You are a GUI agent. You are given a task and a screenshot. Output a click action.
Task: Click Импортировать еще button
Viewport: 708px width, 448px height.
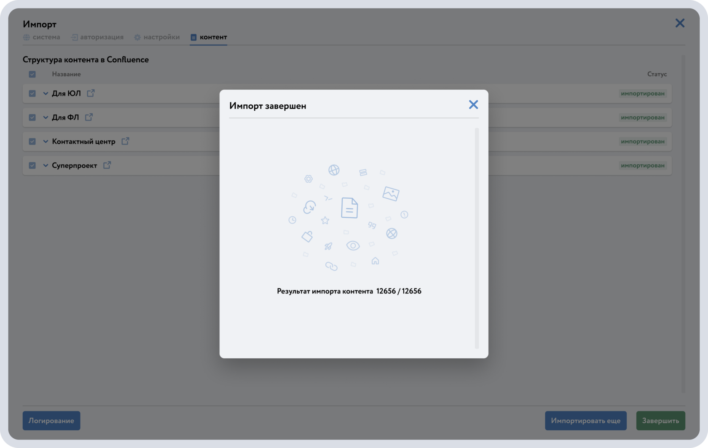[x=586, y=421]
